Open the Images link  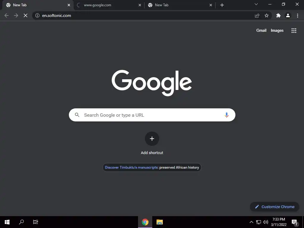click(x=277, y=31)
